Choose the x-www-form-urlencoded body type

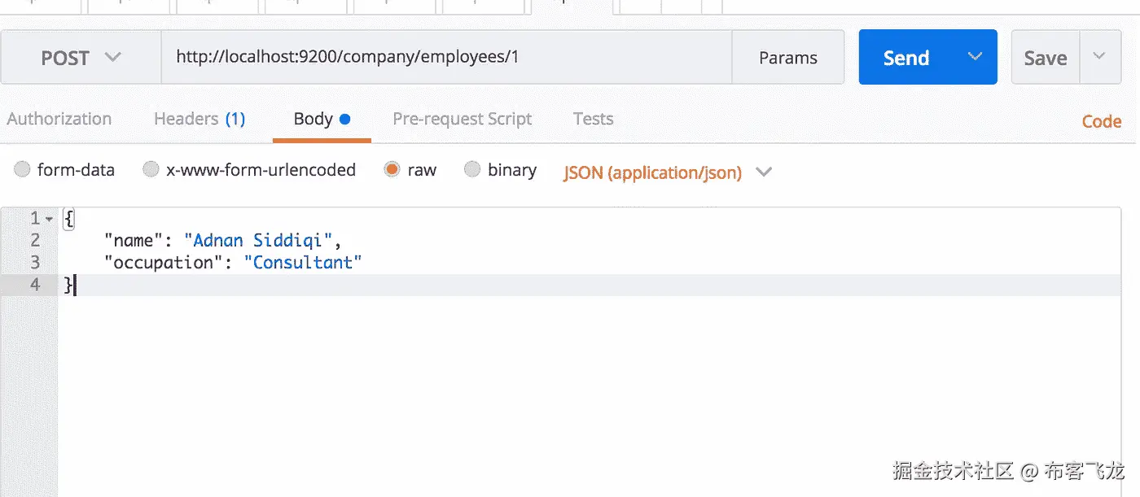click(x=151, y=169)
